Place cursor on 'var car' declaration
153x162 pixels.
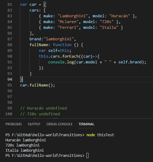(28, 5)
